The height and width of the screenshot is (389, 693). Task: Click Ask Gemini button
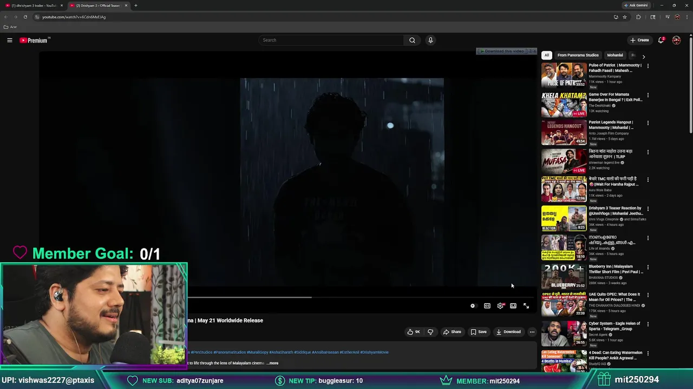click(636, 5)
